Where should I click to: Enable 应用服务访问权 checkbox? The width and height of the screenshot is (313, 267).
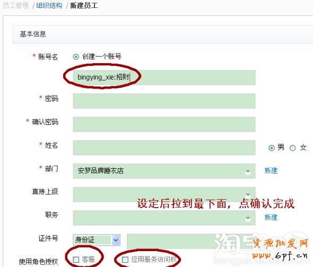125,260
